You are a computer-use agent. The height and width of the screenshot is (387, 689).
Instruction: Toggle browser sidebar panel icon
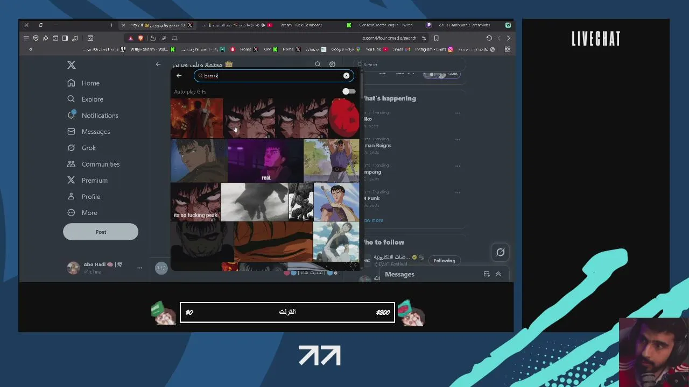click(65, 38)
